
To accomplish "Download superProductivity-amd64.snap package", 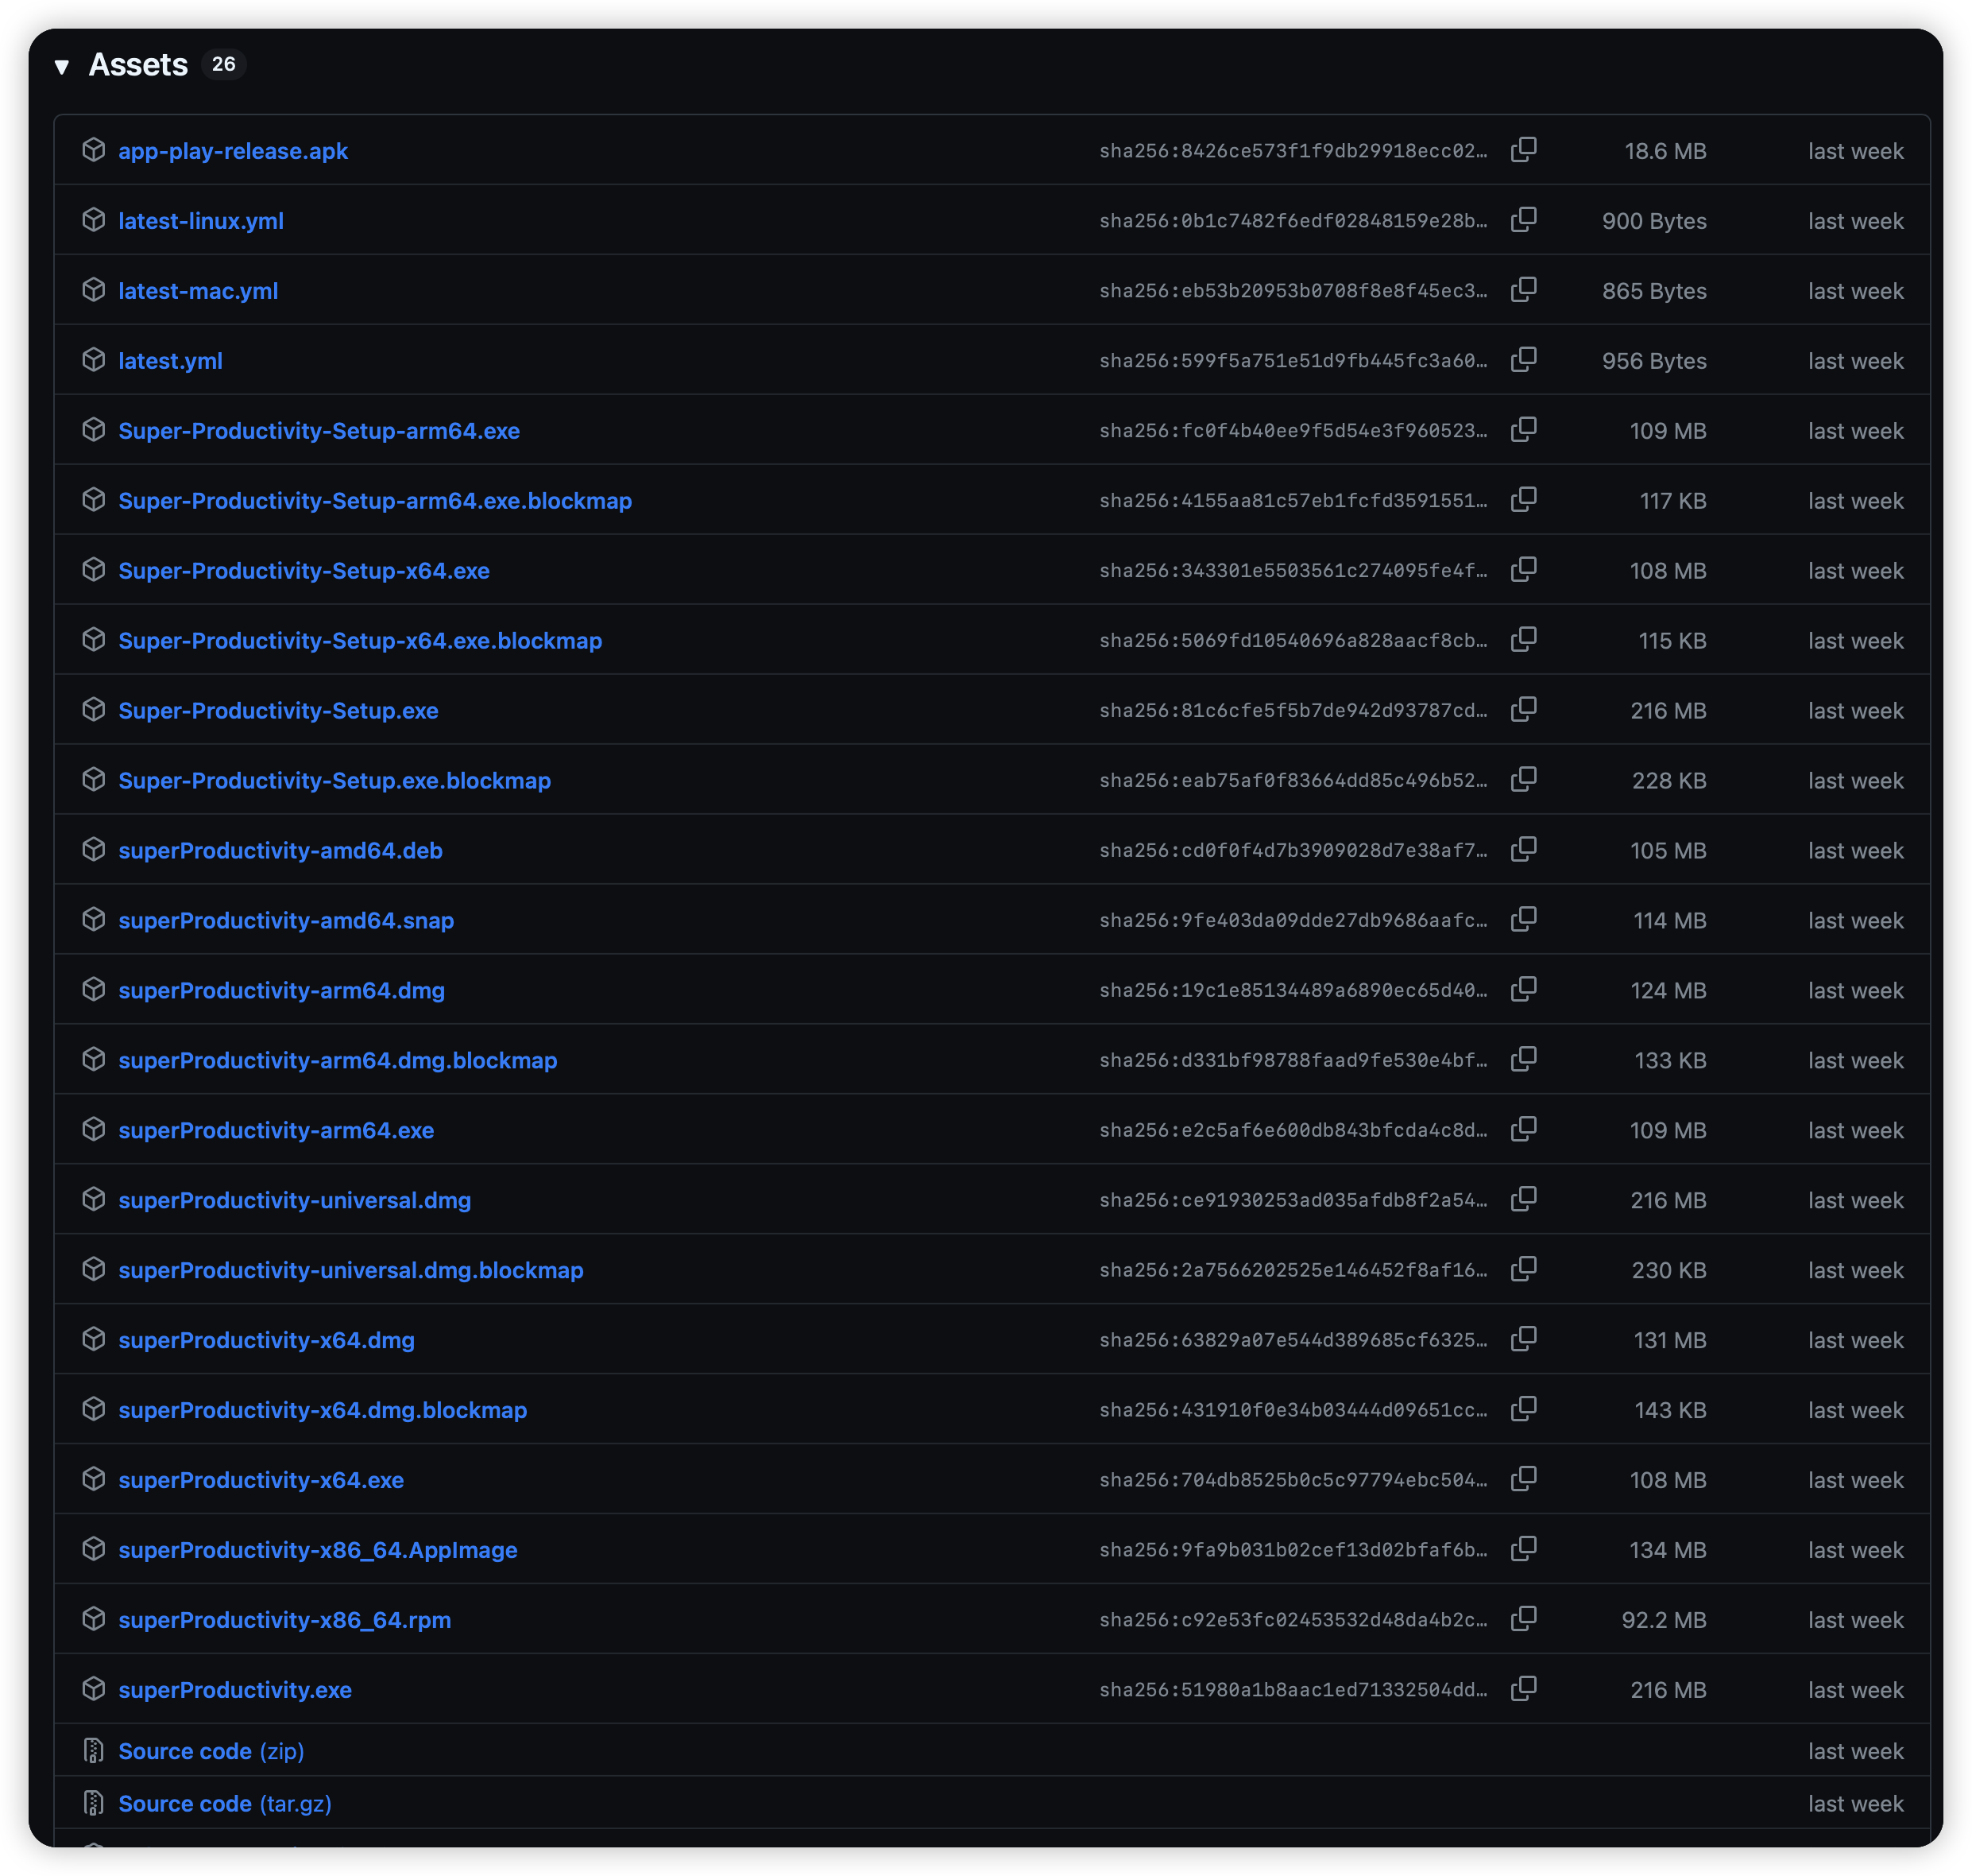I will point(286,921).
